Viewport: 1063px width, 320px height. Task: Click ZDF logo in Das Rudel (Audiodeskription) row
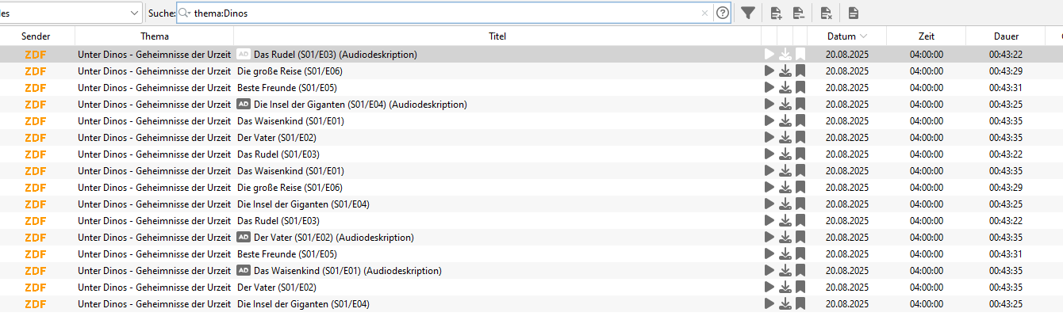click(36, 55)
